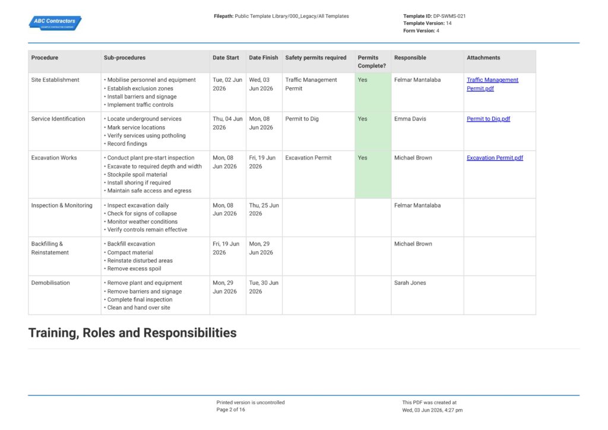The height and width of the screenshot is (430, 608).
Task: Select 'Monitor weather conditions' line
Action: pos(140,222)
